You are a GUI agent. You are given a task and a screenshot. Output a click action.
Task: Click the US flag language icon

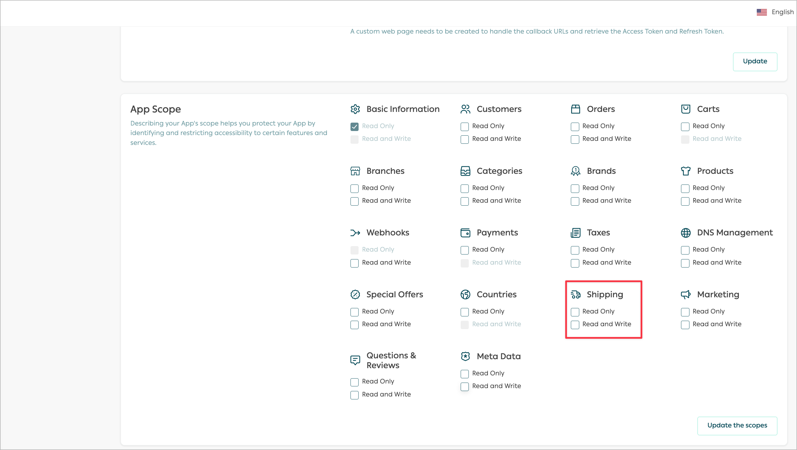click(761, 12)
